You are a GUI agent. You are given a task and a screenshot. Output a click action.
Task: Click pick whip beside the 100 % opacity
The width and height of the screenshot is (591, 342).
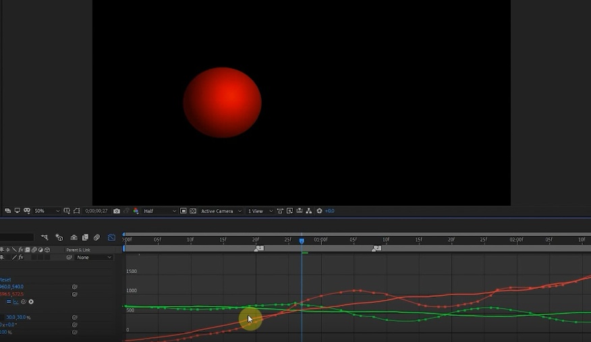(75, 332)
